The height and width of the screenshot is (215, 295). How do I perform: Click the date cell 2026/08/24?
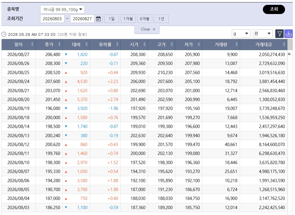[x=18, y=81]
